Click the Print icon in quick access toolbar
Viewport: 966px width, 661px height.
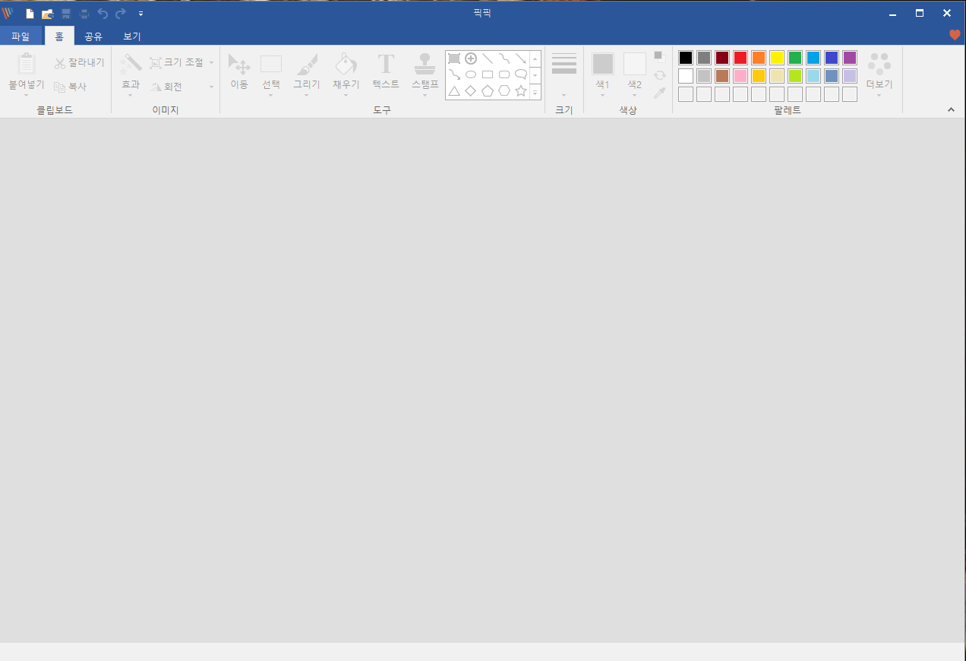point(84,14)
